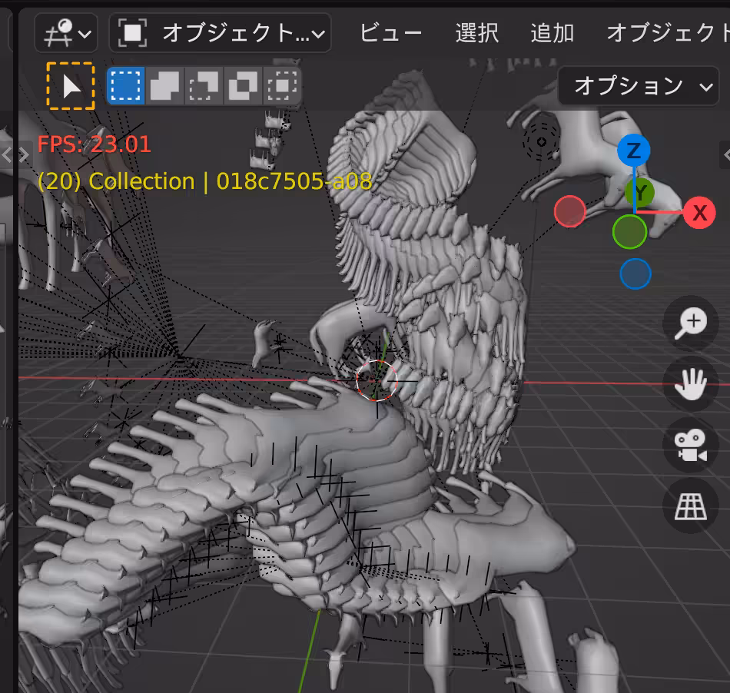
Task: Expand the オプション dropdown
Action: [639, 86]
